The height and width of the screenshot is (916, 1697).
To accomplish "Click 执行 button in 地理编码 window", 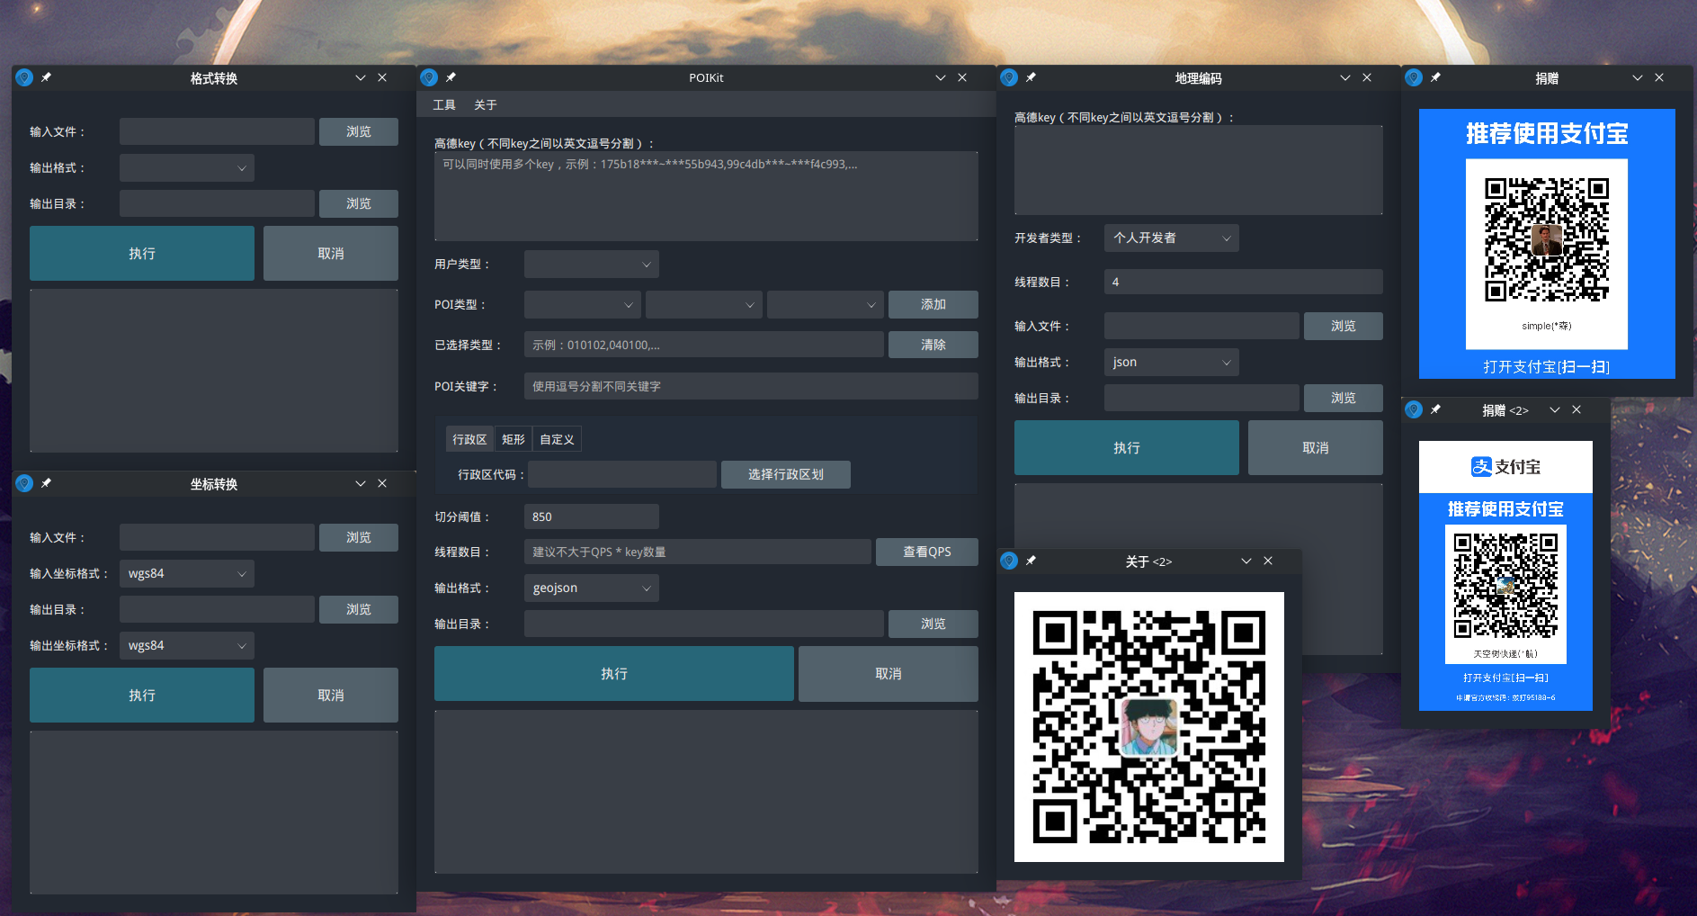I will tap(1127, 447).
